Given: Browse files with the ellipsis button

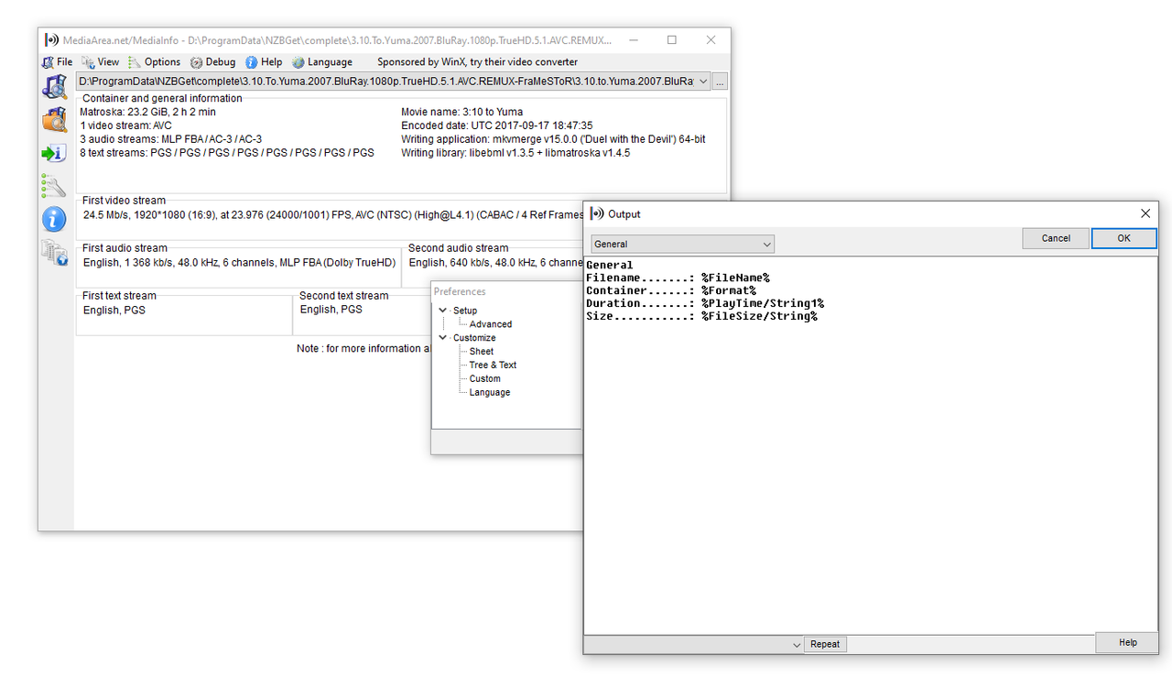Looking at the screenshot, I should click(x=720, y=81).
